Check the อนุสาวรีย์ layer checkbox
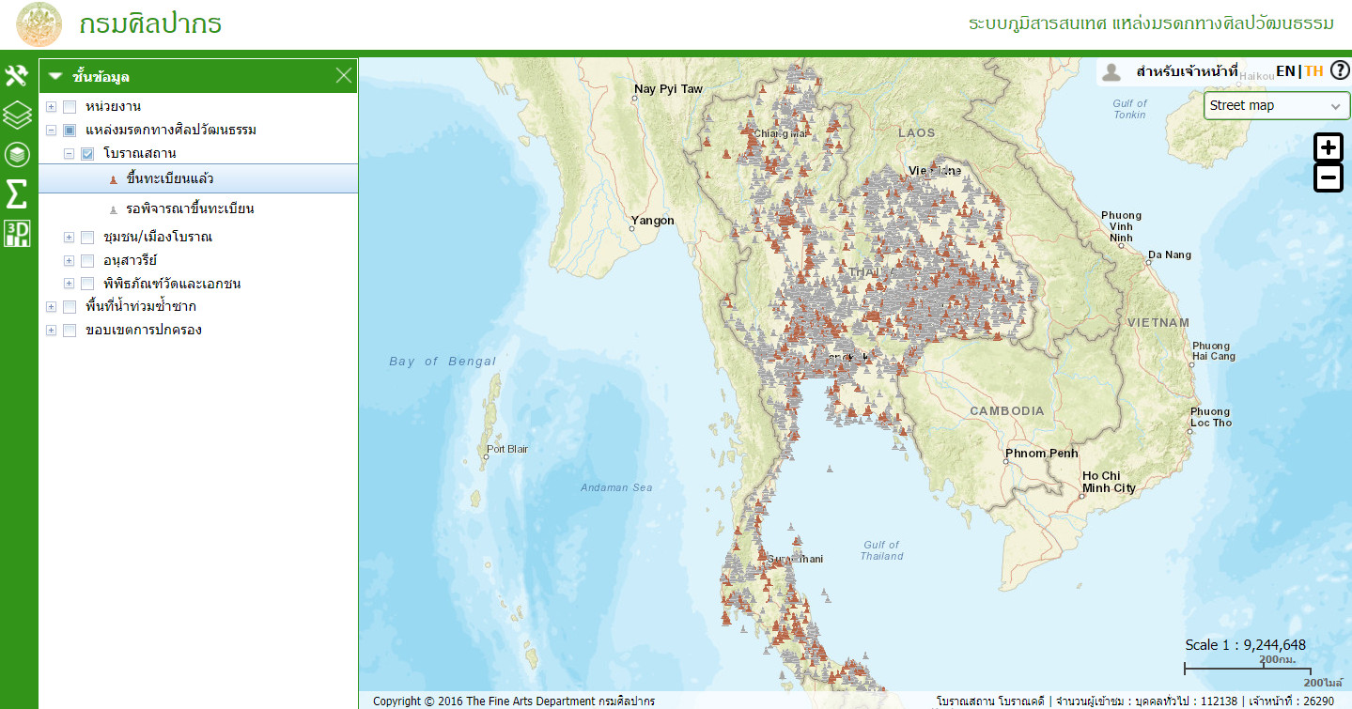 click(87, 260)
